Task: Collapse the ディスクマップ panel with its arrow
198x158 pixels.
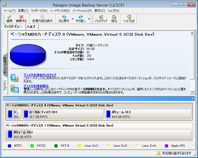Action: click(192, 99)
